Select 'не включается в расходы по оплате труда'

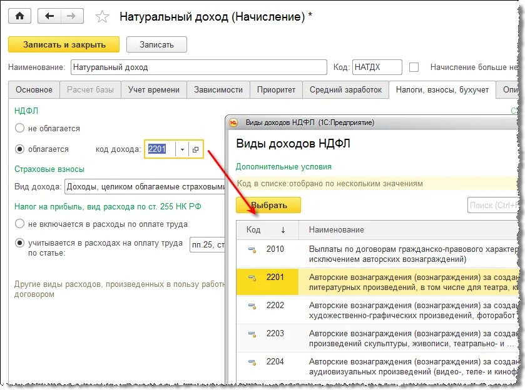point(20,223)
